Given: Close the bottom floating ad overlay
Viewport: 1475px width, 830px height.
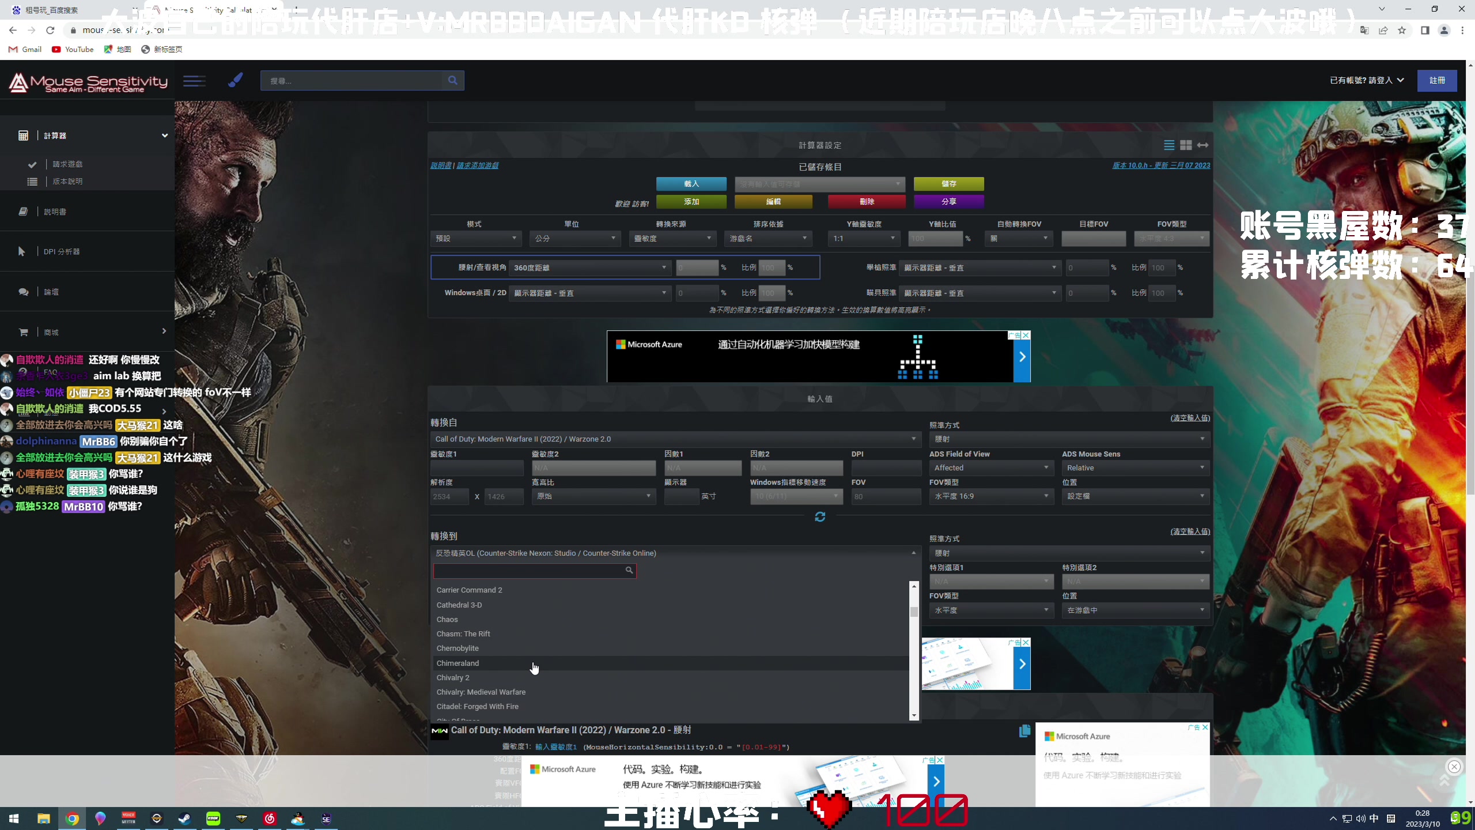Looking at the screenshot, I should 1454,767.
